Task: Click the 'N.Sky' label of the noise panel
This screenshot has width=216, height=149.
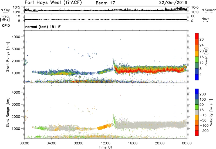Action: (5, 10)
